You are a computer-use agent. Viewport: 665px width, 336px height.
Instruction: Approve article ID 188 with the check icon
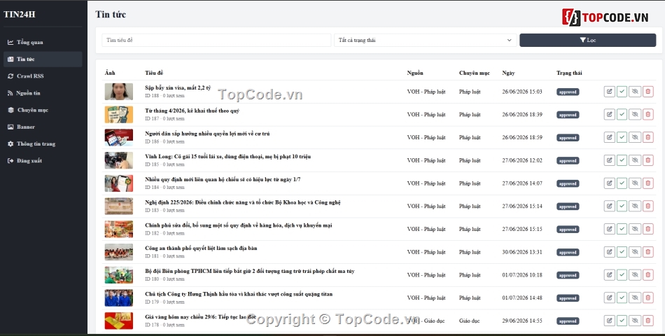[622, 92]
